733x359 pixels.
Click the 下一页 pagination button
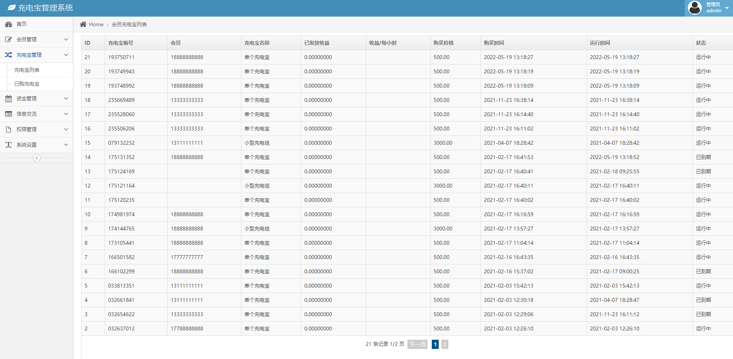pos(417,344)
